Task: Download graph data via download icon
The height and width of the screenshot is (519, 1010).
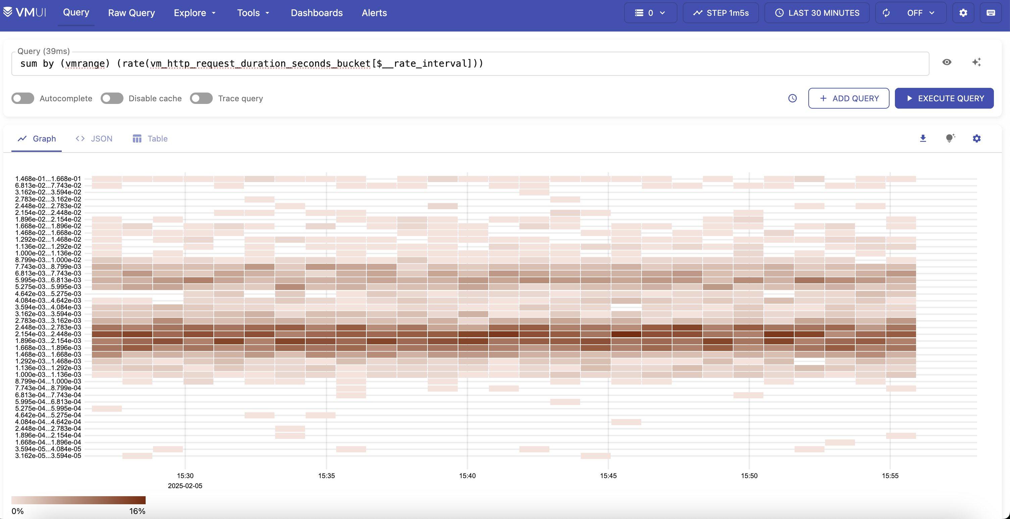Action: 923,138
